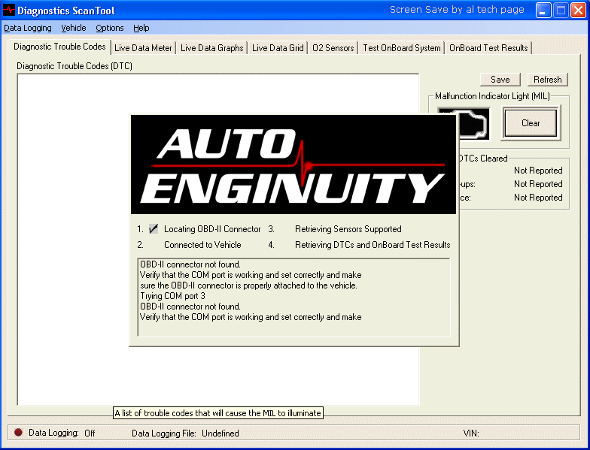Screen dimensions: 590x450
Task: Click the Diagnostics ScanTool title bar icon
Action: point(9,10)
